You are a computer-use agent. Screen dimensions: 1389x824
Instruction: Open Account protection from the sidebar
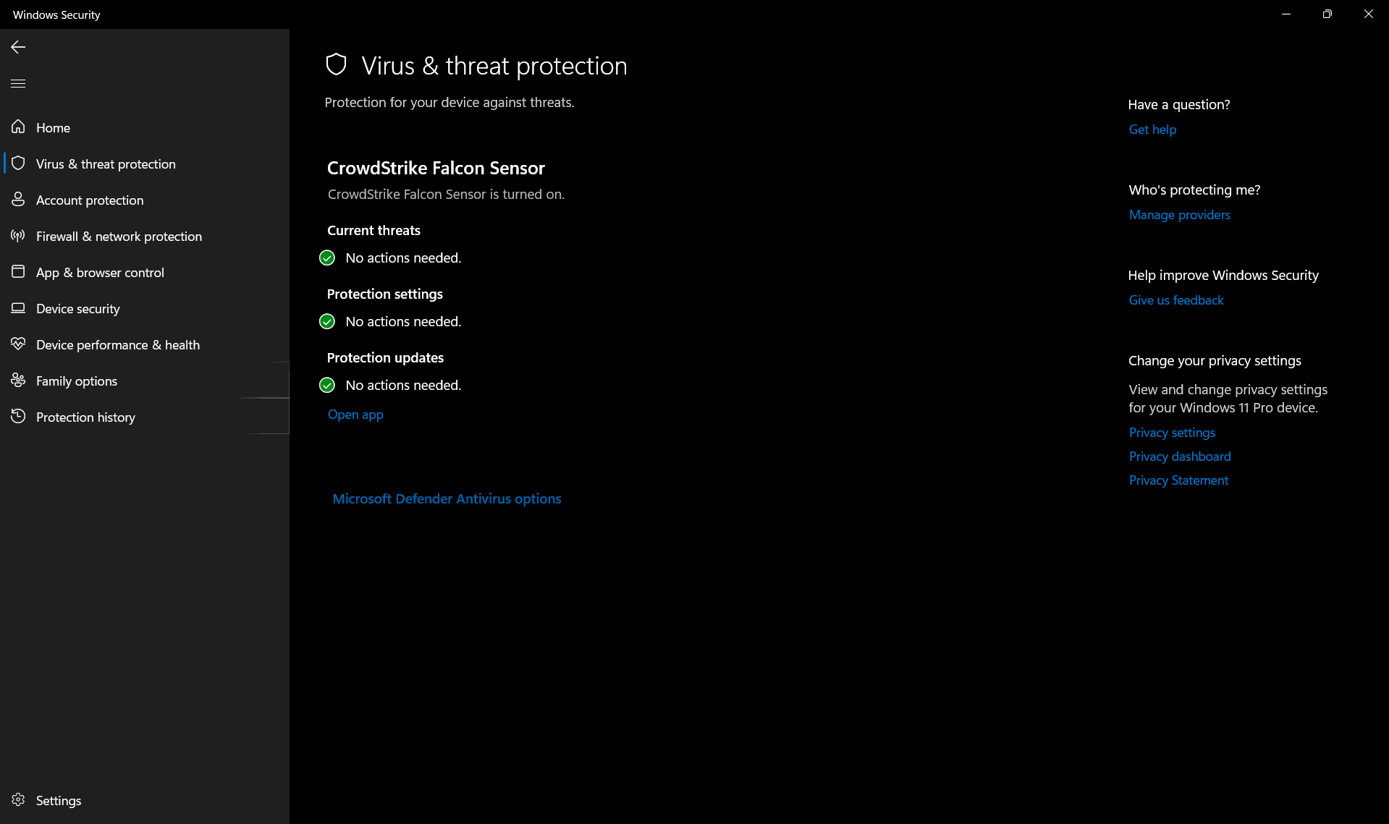point(90,200)
